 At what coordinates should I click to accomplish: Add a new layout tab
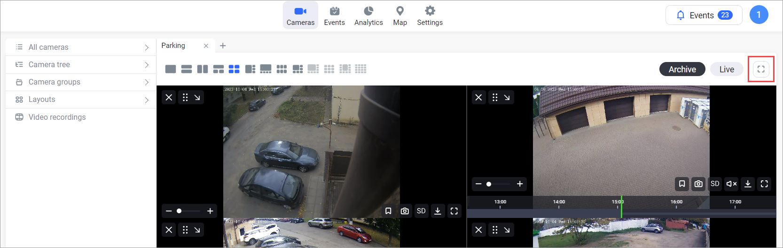pos(223,46)
